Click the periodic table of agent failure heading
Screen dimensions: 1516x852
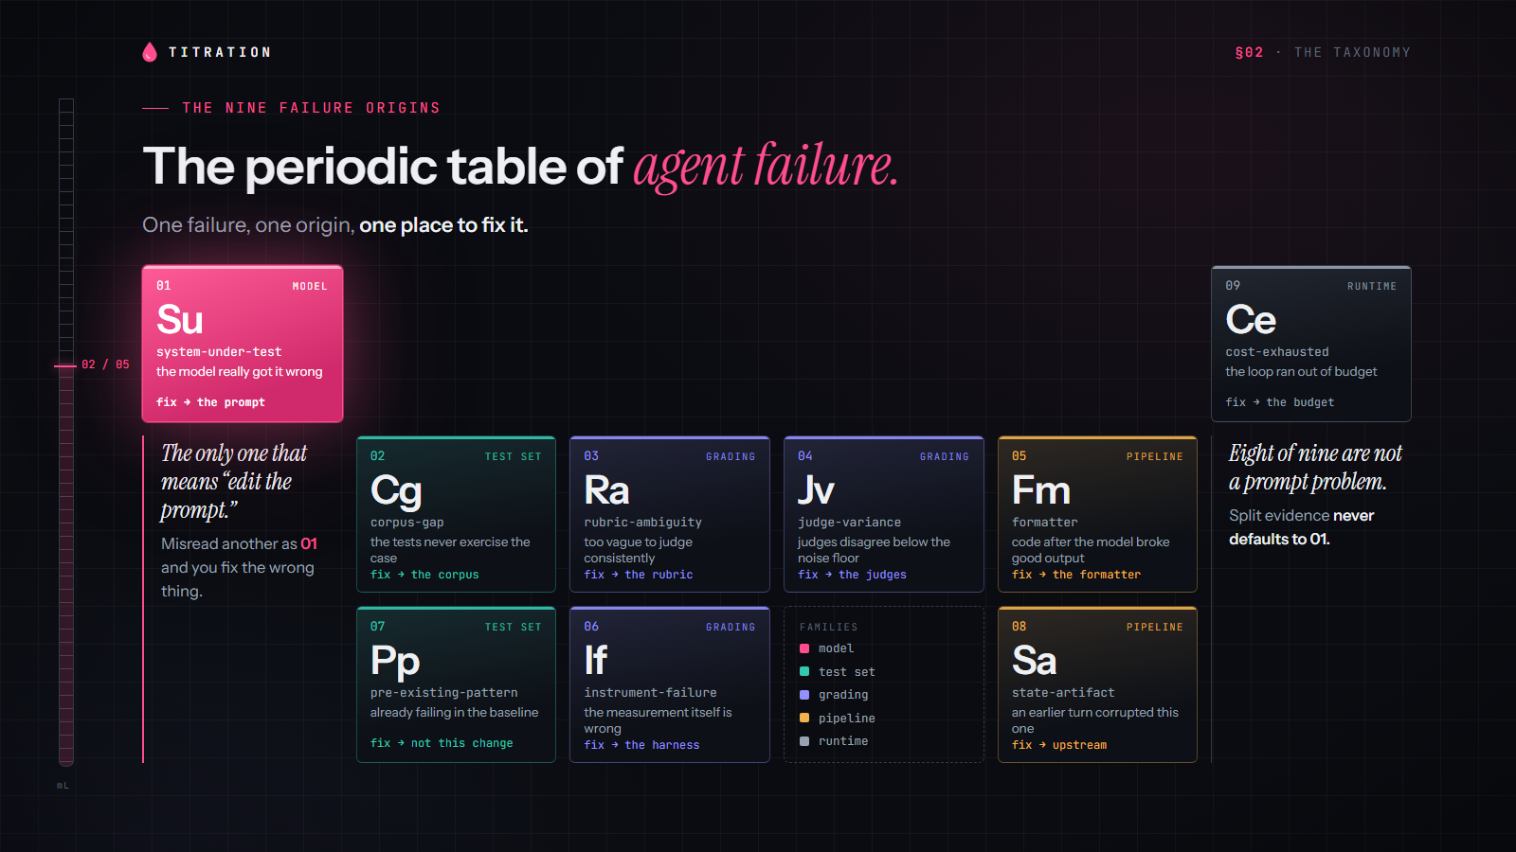point(520,166)
